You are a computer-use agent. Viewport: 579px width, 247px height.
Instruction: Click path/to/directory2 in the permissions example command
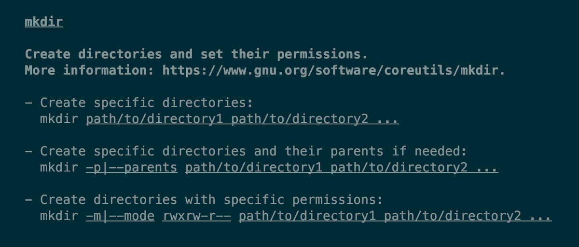click(x=453, y=216)
